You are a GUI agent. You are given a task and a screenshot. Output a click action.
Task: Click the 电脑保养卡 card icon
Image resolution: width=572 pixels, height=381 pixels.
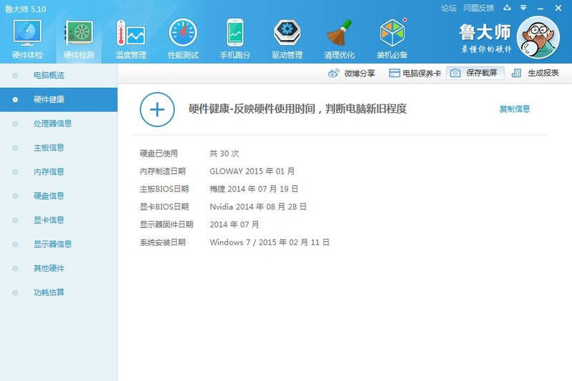(395, 74)
